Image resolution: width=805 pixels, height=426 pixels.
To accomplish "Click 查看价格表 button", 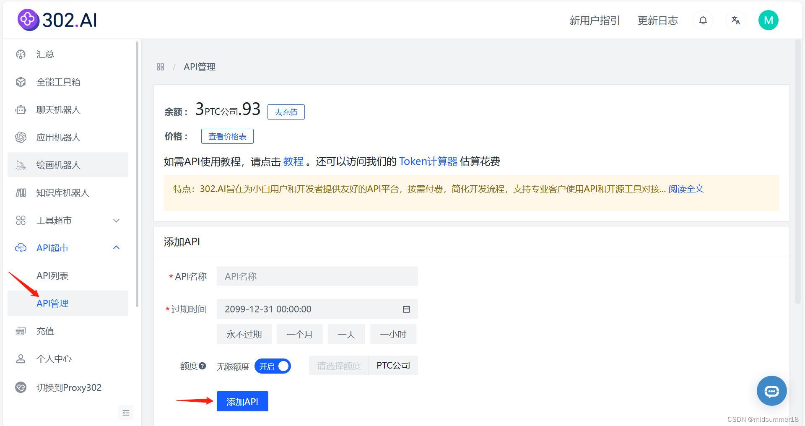I will (x=227, y=136).
